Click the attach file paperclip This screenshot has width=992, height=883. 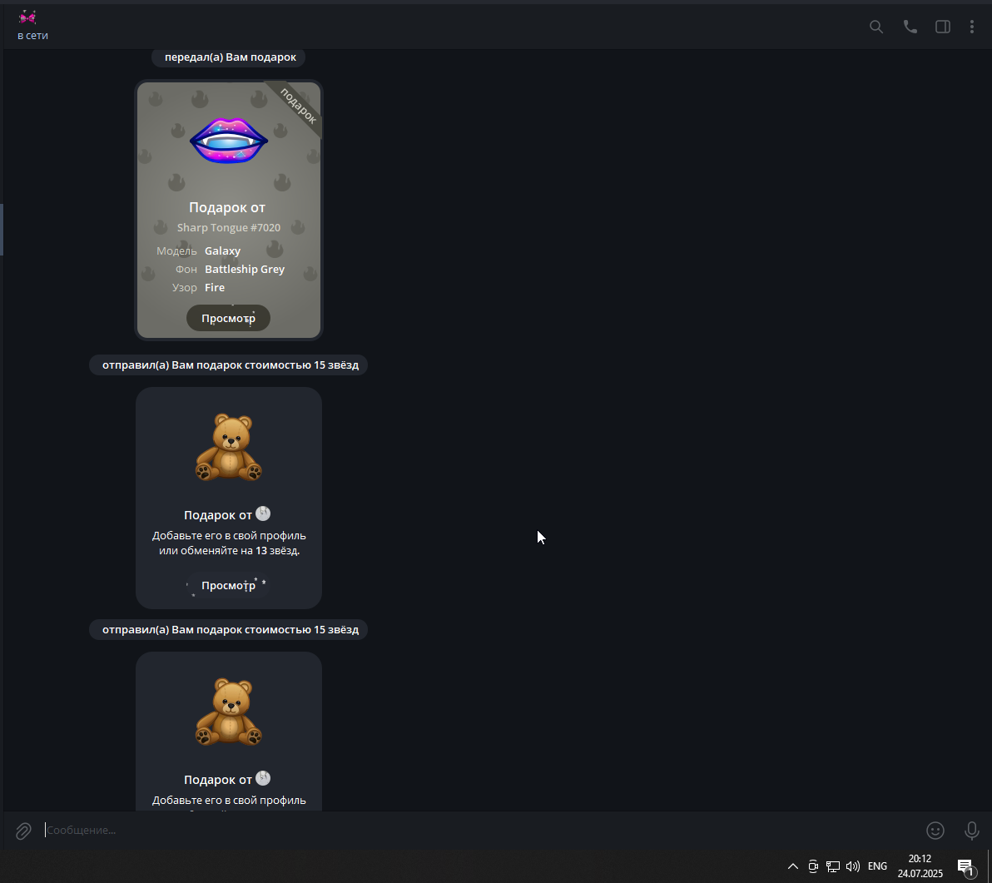click(23, 831)
